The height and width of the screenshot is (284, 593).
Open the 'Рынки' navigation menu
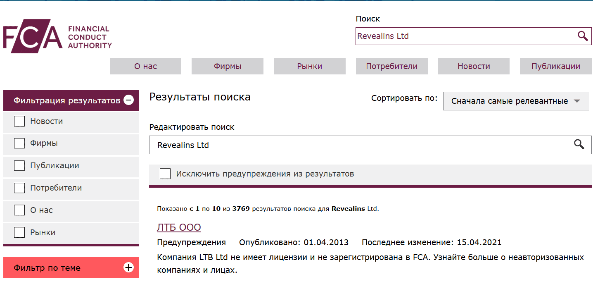click(309, 66)
